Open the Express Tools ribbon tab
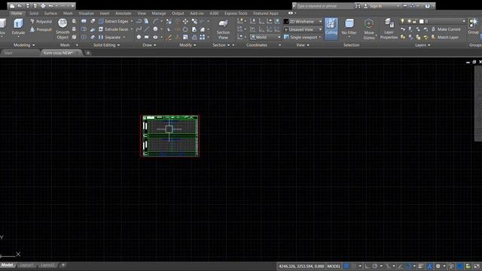Image resolution: width=482 pixels, height=271 pixels. [x=236, y=14]
